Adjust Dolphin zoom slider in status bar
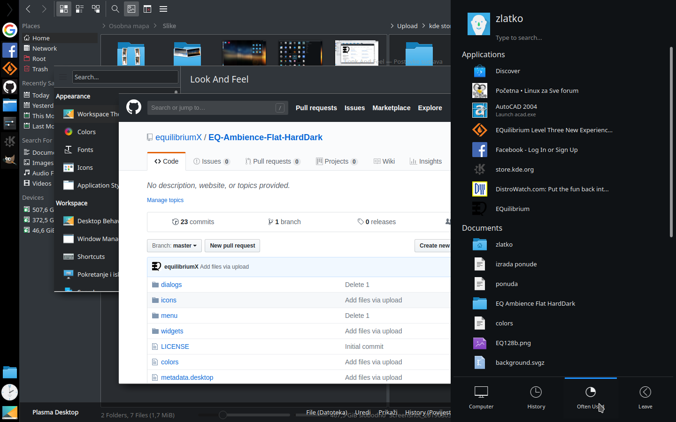 click(223, 415)
